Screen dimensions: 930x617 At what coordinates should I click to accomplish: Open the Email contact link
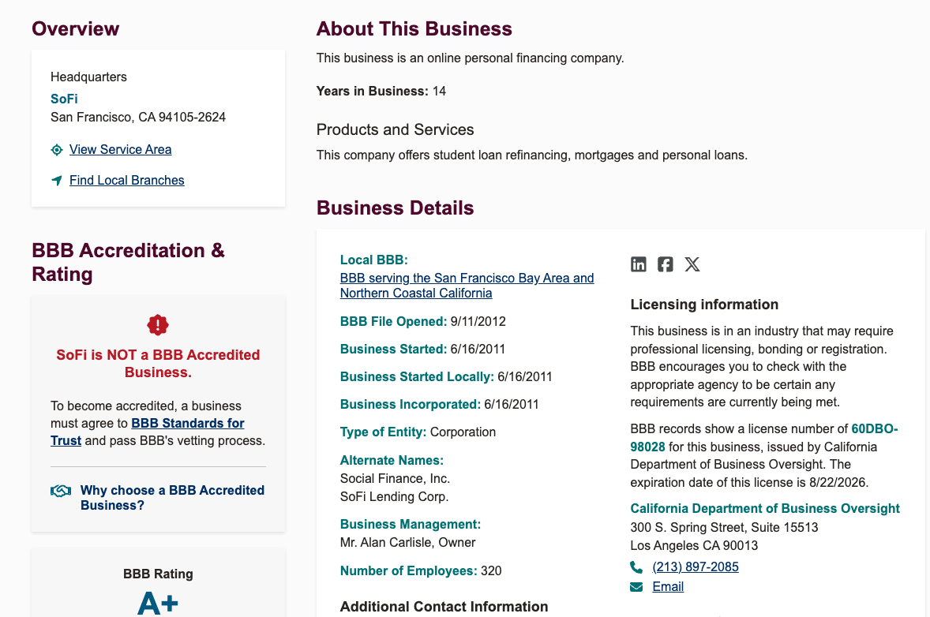[x=668, y=586]
